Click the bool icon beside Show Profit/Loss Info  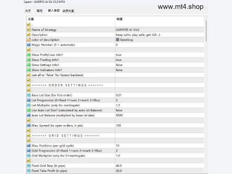click(29, 55)
